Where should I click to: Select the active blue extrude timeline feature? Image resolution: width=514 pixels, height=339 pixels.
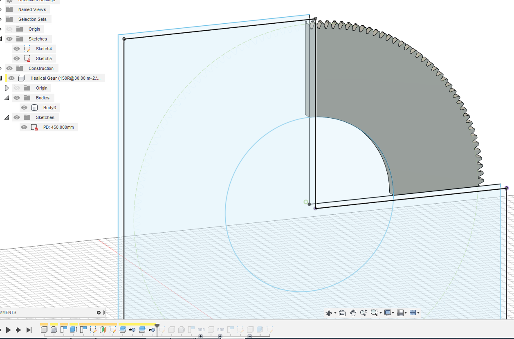73,330
